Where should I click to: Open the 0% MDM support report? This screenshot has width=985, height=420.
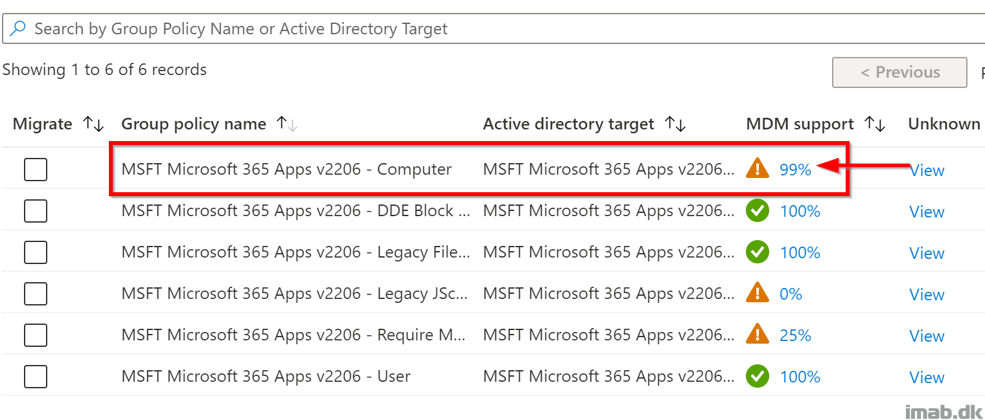click(791, 294)
